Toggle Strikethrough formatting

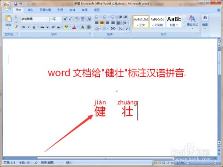coord(42,27)
